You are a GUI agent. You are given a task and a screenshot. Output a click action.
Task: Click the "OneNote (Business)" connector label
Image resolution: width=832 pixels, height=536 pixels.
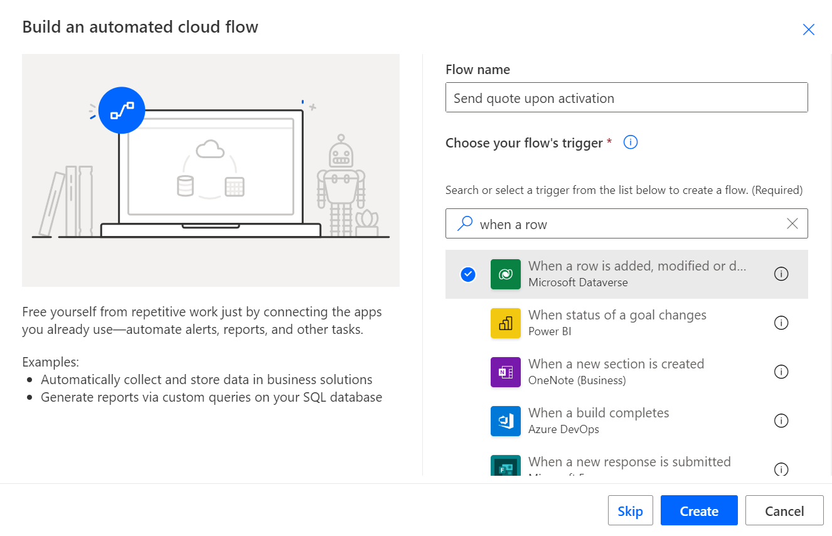click(577, 380)
